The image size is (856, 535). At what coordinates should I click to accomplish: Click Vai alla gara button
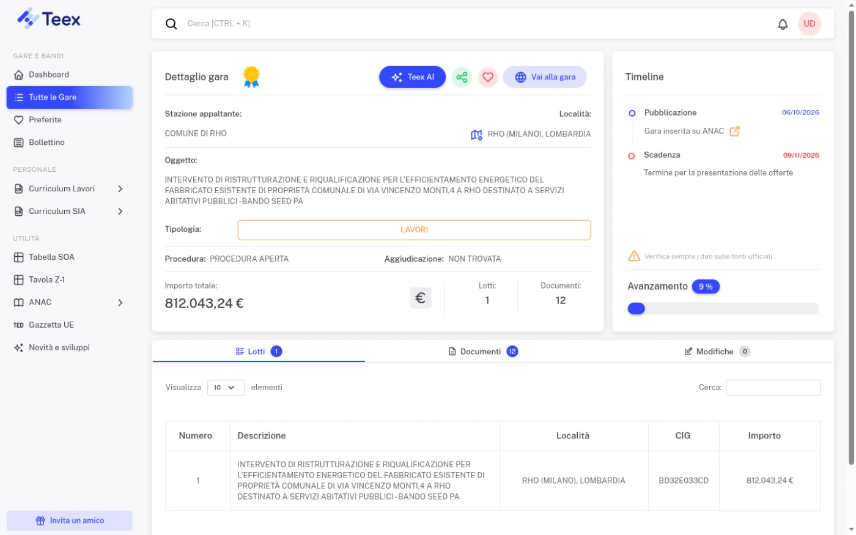pyautogui.click(x=545, y=77)
